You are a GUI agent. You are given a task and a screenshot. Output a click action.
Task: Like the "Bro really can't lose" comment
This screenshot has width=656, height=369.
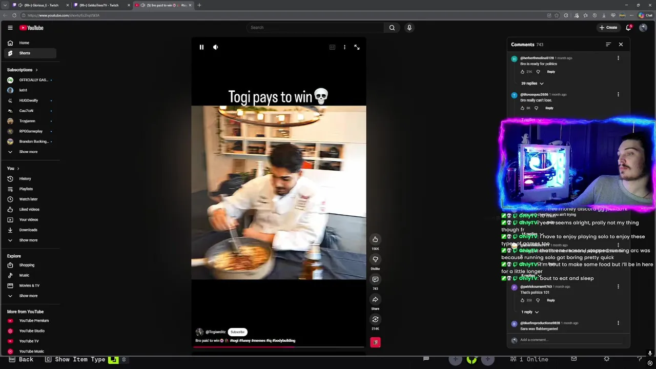[x=522, y=108]
